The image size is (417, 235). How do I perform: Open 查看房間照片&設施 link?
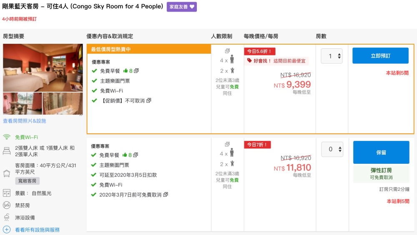(25, 121)
